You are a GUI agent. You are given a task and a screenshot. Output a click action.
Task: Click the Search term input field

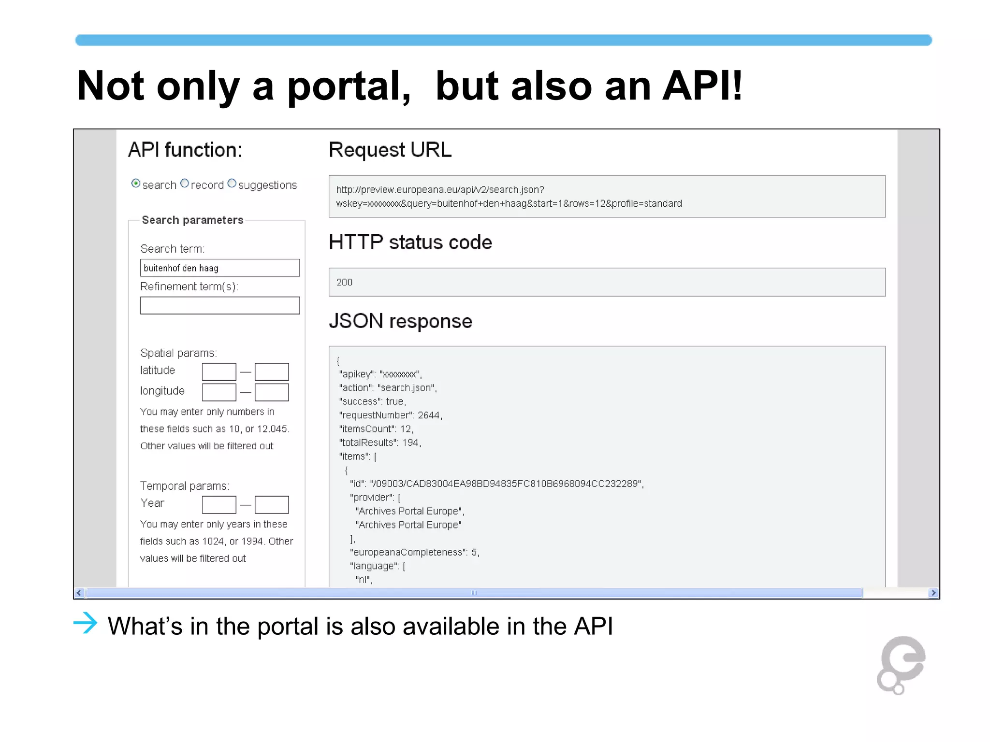coord(220,268)
